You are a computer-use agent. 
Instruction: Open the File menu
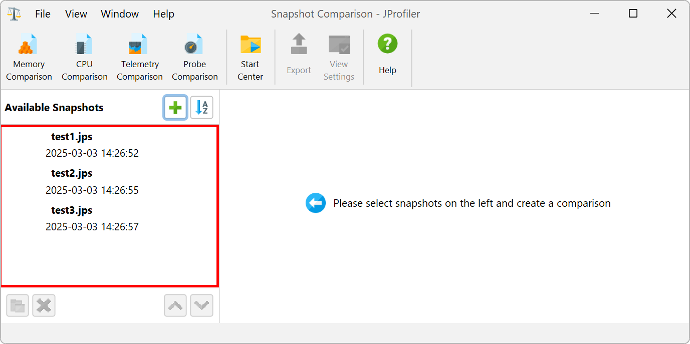[x=43, y=14]
